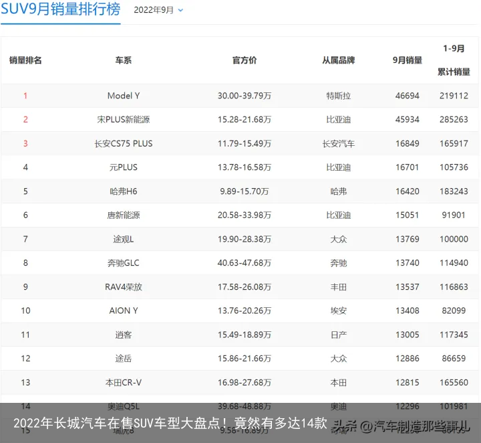481x443 pixels.
Task: Select cumulative sales value 165560
Action: point(454,383)
